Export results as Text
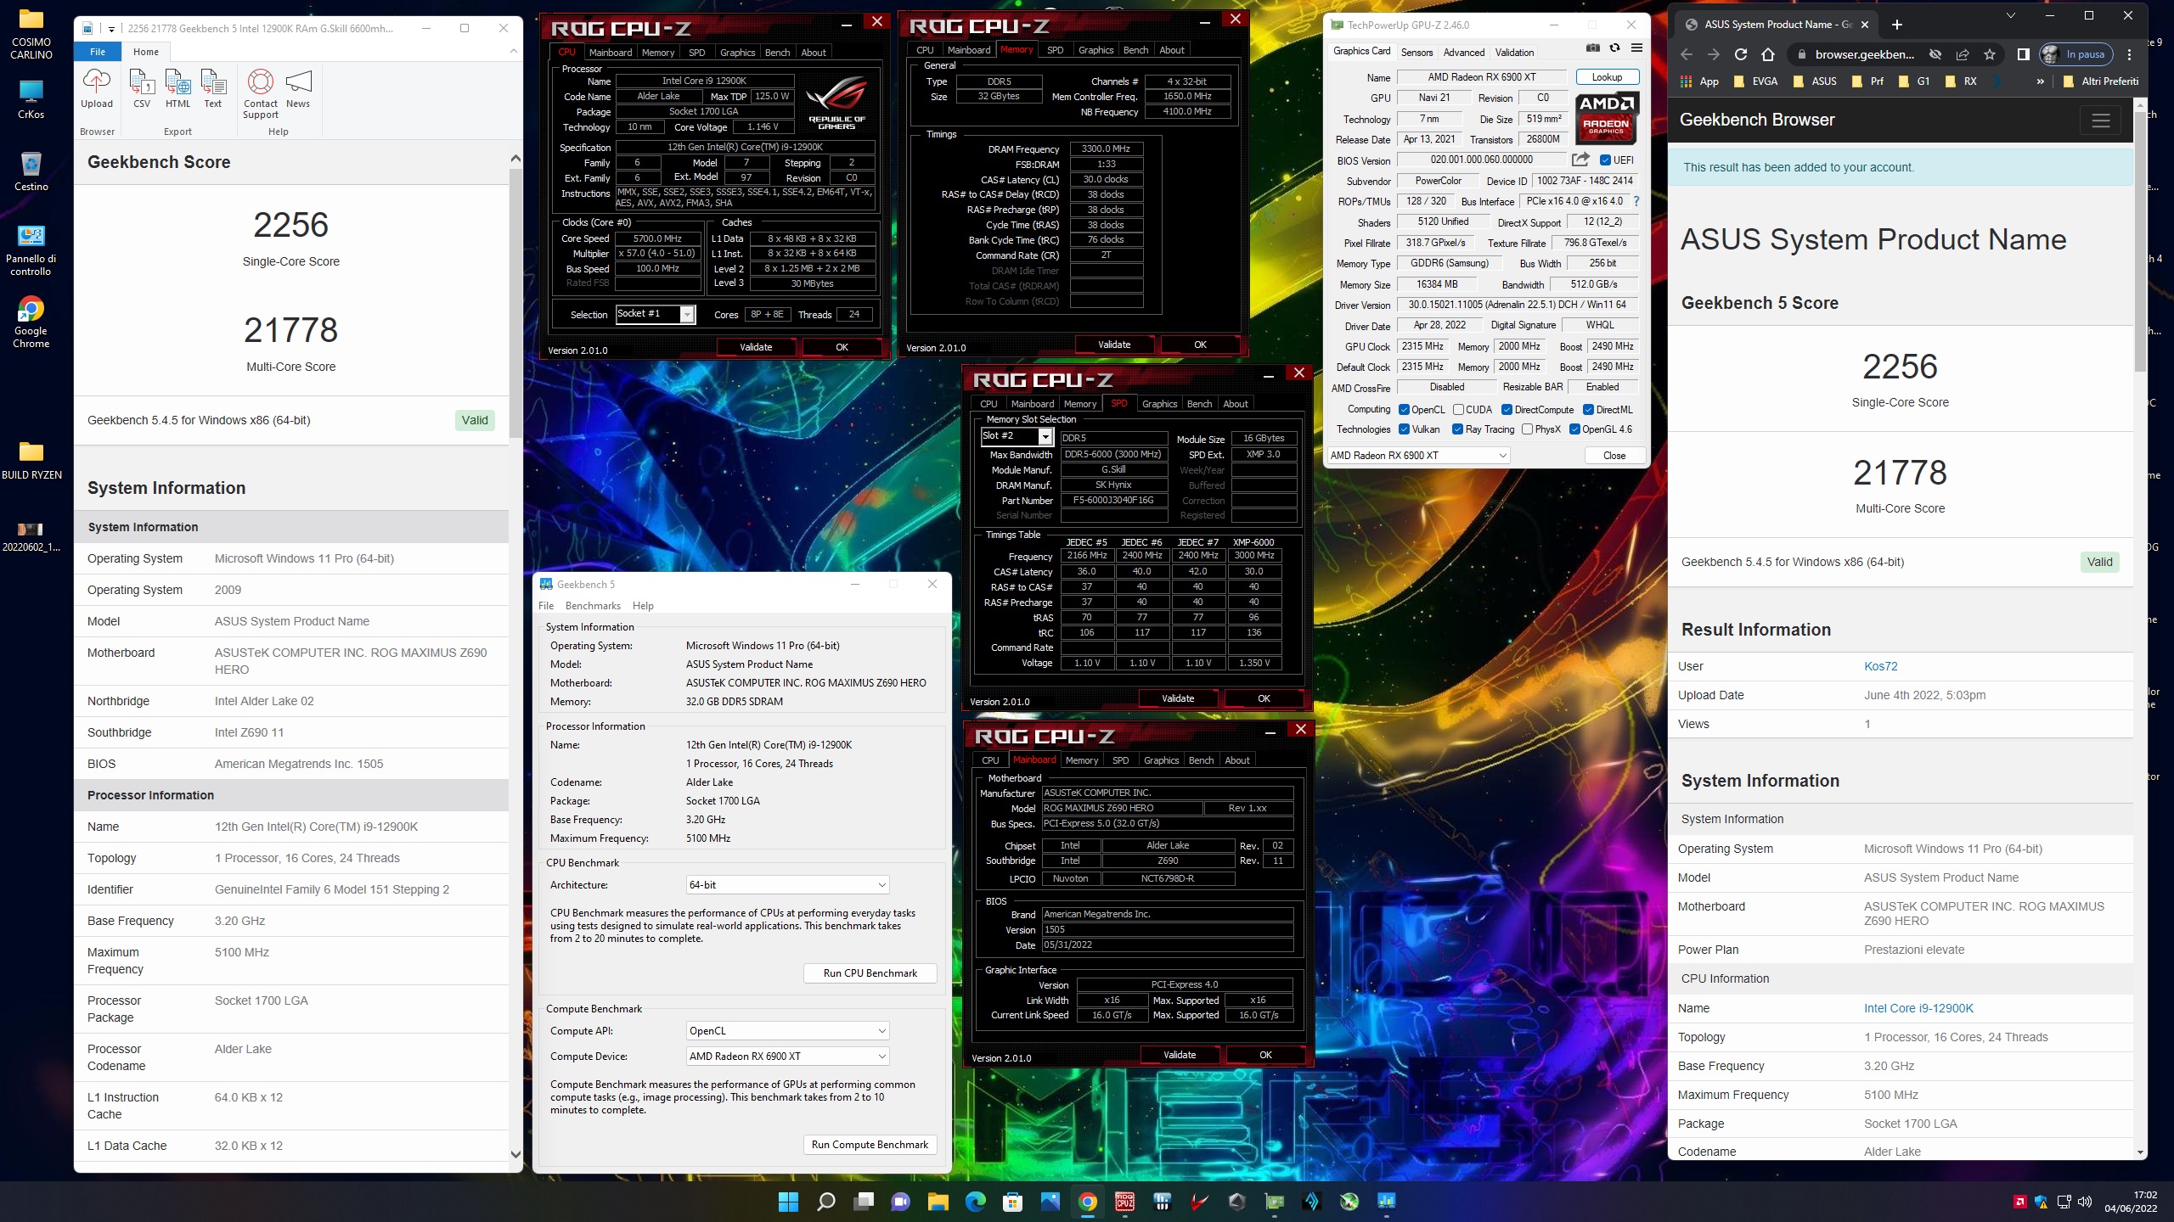 pyautogui.click(x=213, y=89)
